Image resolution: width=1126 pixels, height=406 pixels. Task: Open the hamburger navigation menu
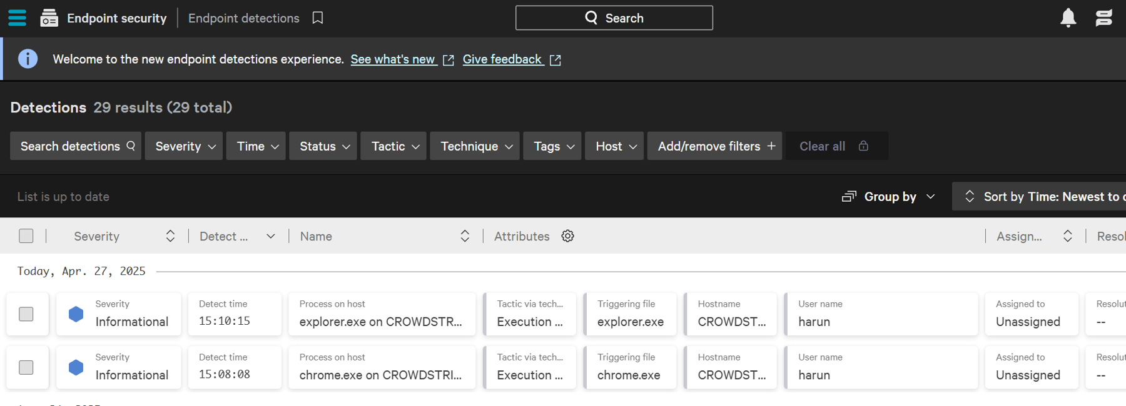pos(18,17)
